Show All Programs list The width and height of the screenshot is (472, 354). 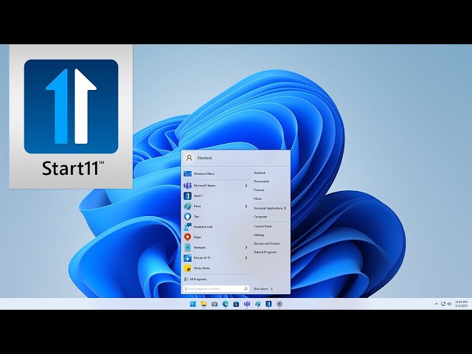[195, 280]
